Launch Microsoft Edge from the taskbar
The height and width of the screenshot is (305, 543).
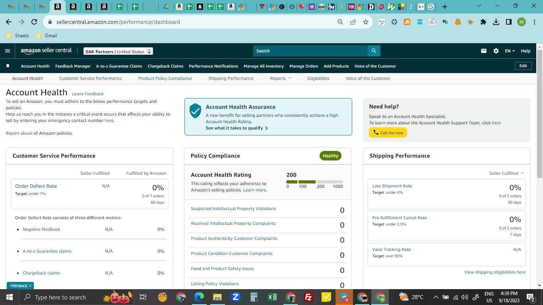click(199, 297)
